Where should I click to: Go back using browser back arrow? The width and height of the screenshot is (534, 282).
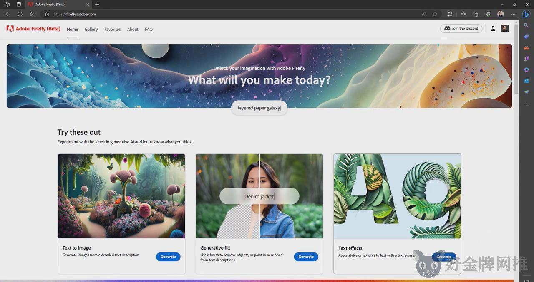click(8, 14)
